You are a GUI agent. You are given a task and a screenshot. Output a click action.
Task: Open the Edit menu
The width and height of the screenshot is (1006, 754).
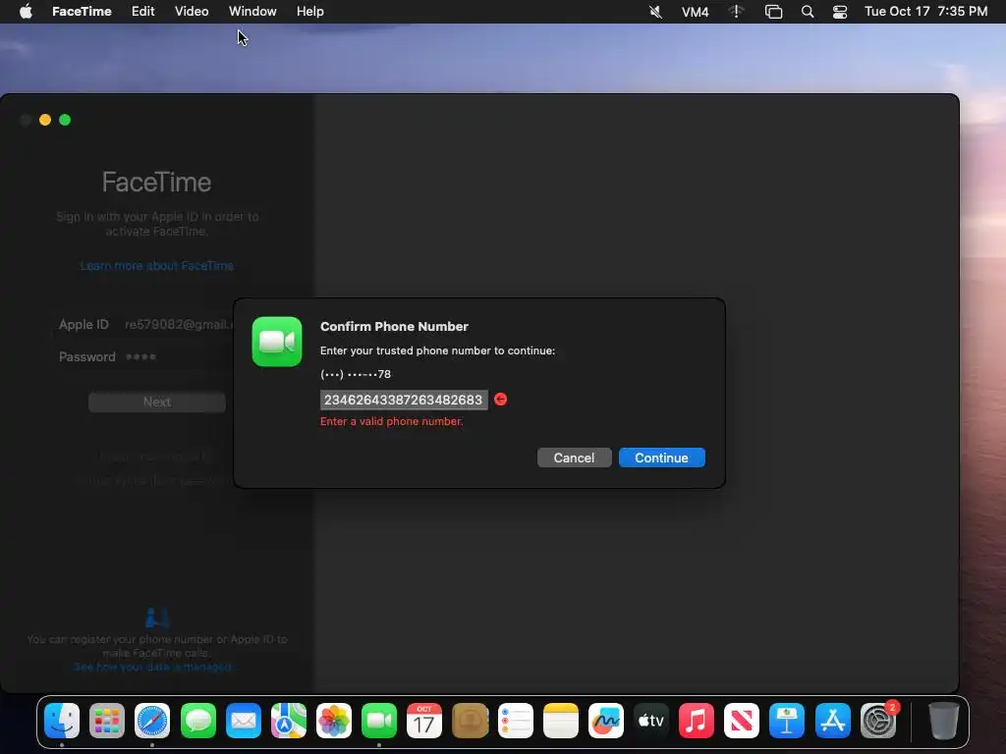(x=143, y=12)
